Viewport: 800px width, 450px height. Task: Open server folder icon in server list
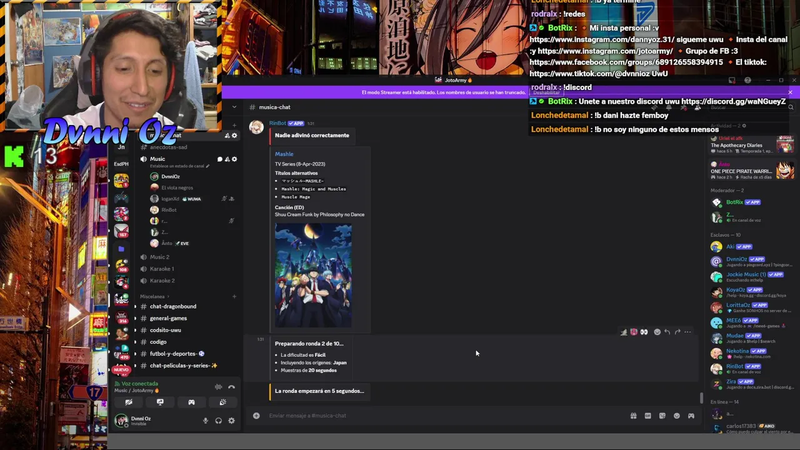121,249
